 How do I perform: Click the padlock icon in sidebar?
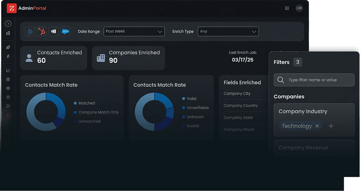tap(8, 97)
